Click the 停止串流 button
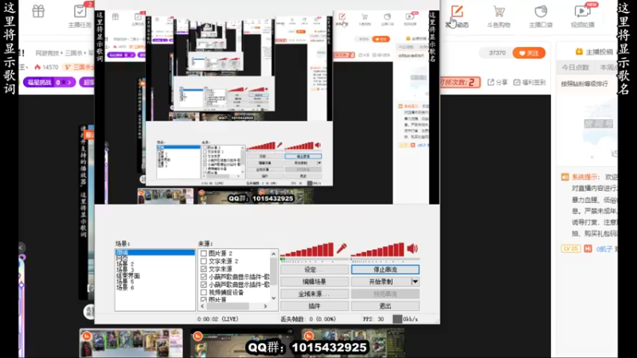The width and height of the screenshot is (637, 358). [385, 270]
